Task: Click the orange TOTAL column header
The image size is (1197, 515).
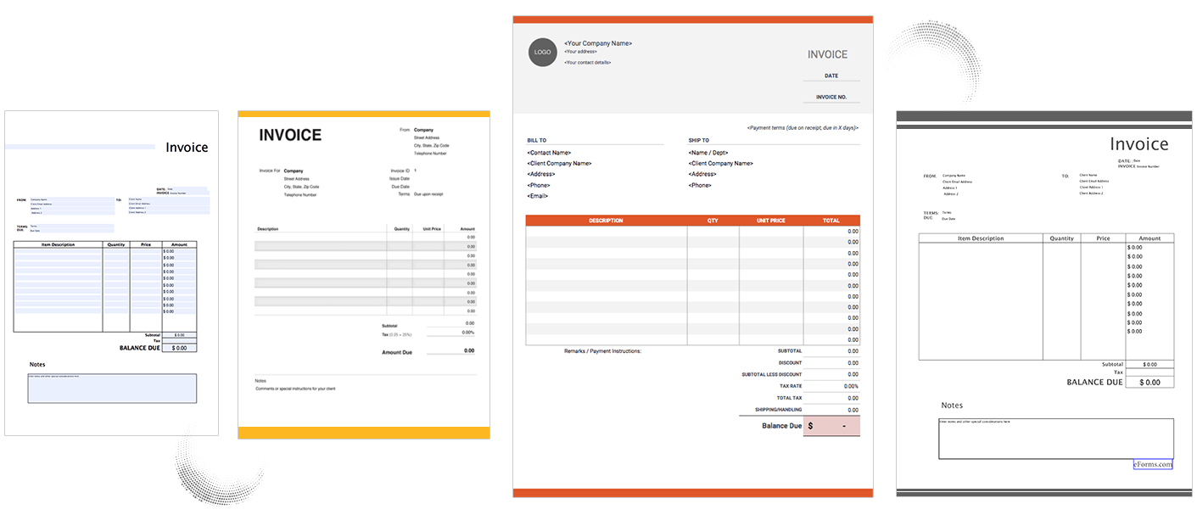Action: click(831, 221)
